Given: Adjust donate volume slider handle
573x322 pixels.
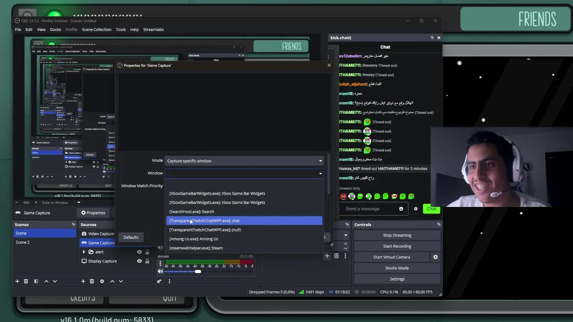Looking at the screenshot, I should coord(198,271).
